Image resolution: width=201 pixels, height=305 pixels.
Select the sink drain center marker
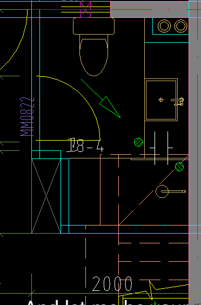pos(161,100)
